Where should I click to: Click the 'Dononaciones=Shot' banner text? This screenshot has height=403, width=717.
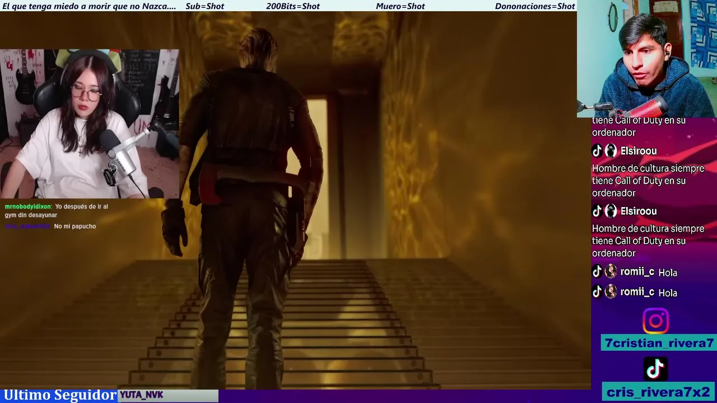point(535,6)
